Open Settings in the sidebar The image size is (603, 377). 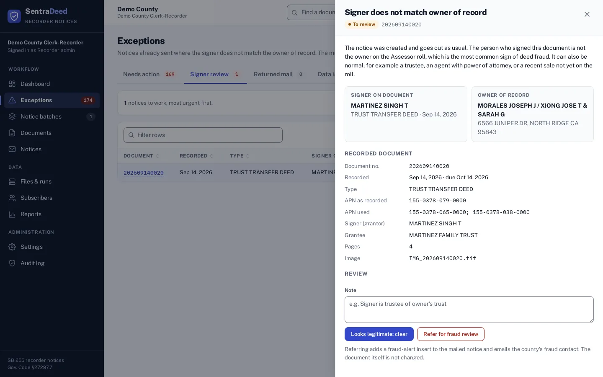coord(52,247)
